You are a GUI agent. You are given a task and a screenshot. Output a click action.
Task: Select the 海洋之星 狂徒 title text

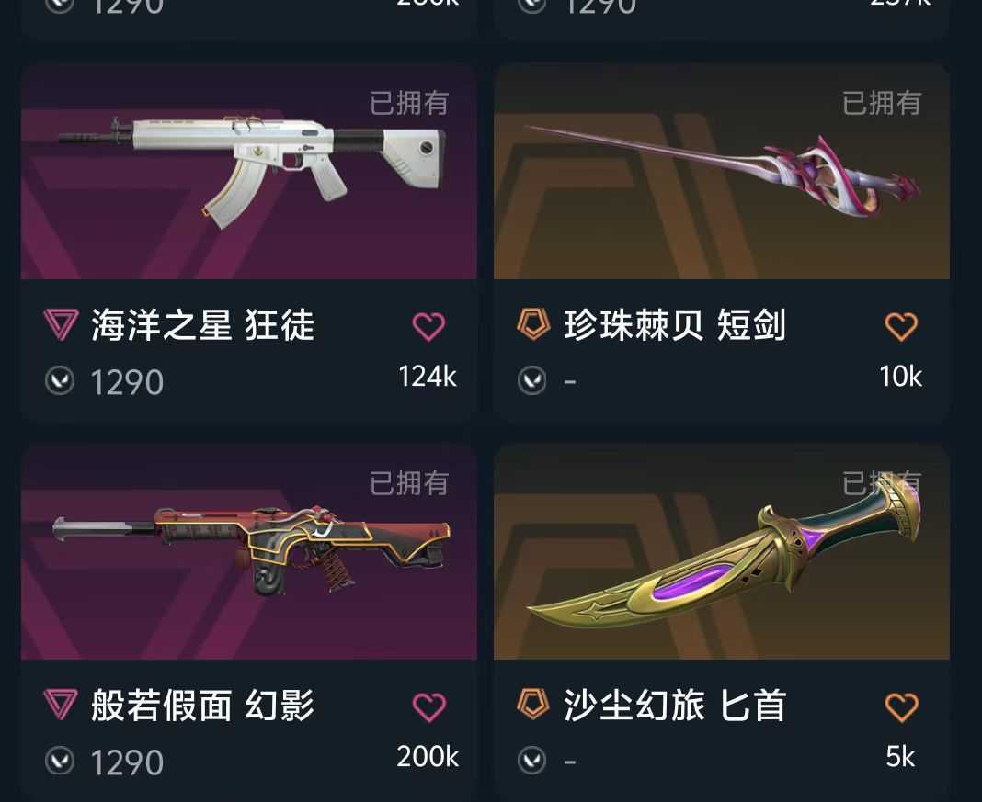coord(203,325)
